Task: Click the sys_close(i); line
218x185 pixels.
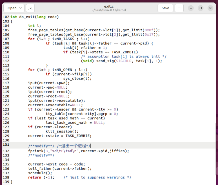Action: click(77, 79)
